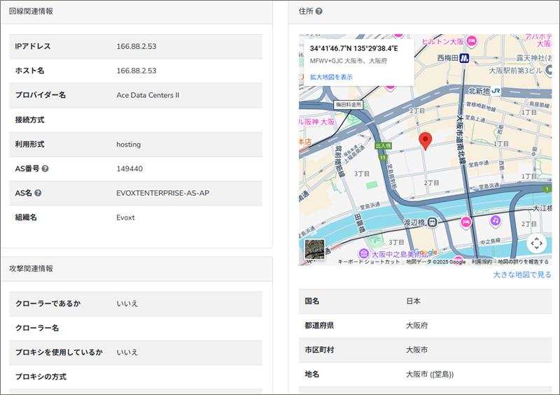Open 利用規約 link on map
Image resolution: width=560 pixels, height=395 pixels.
coord(481,261)
